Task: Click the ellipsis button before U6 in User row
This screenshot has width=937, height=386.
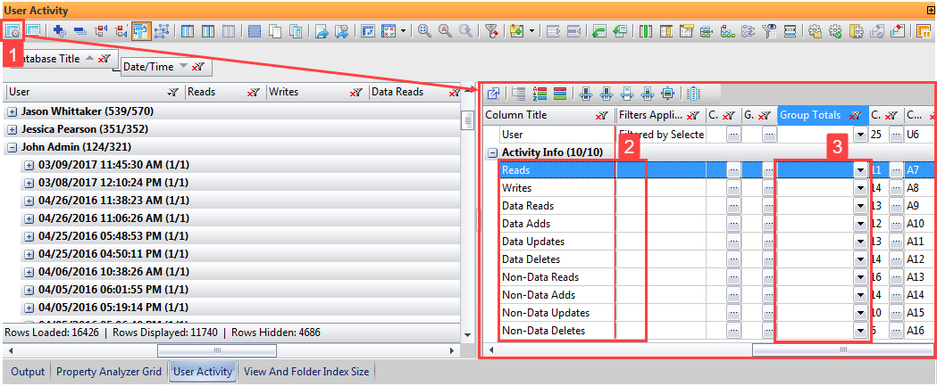Action: (896, 135)
